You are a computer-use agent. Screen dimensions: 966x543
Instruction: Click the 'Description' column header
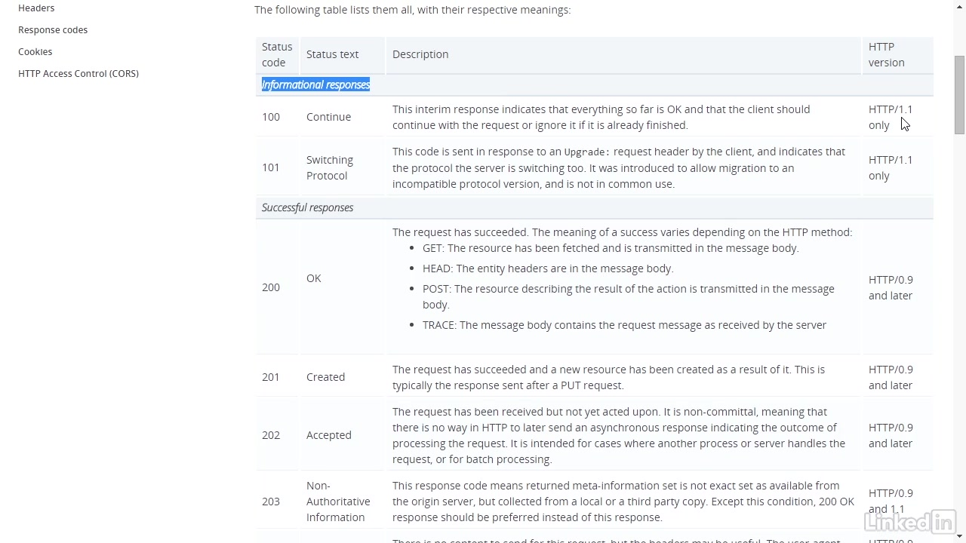[x=420, y=54]
